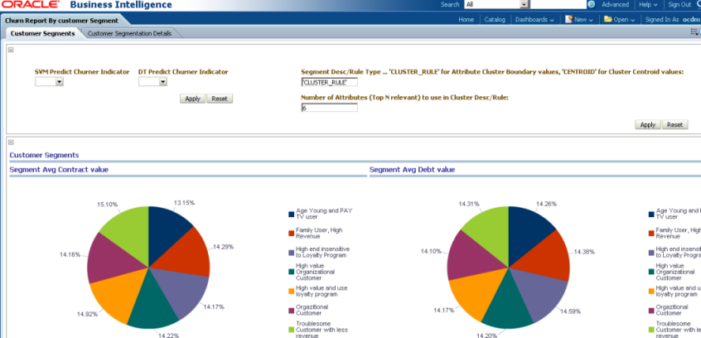
Task: Click the High value Organizational Customer swatch in Contract chart
Action: (291, 272)
